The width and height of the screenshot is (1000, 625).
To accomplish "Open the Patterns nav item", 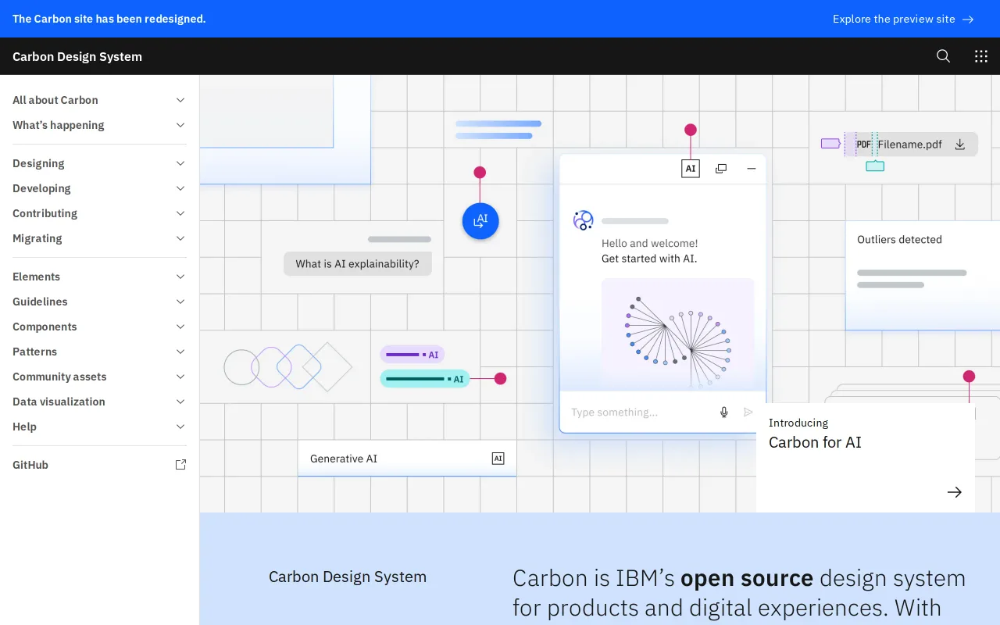I will (100, 352).
